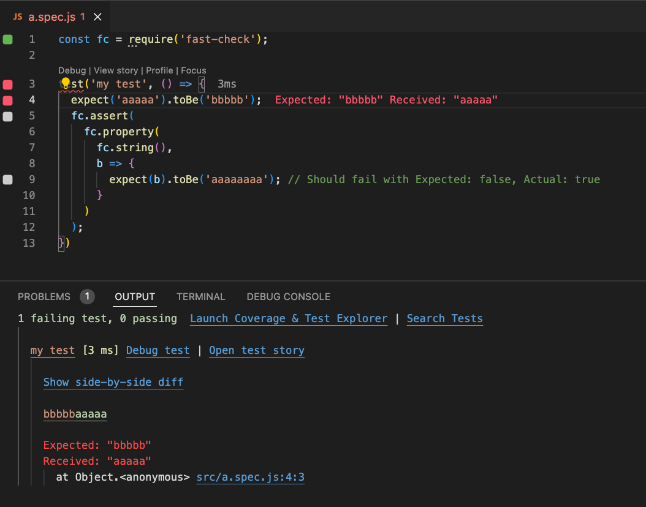This screenshot has height=507, width=646.
Task: Click the red gutter indicator on line 3
Action: click(x=8, y=85)
